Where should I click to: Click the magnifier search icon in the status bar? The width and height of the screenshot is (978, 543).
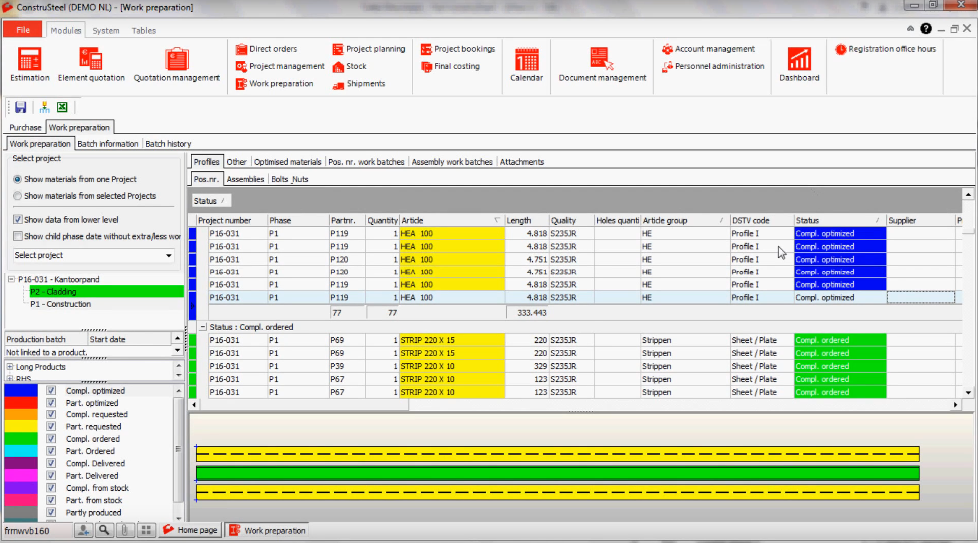[x=104, y=530]
